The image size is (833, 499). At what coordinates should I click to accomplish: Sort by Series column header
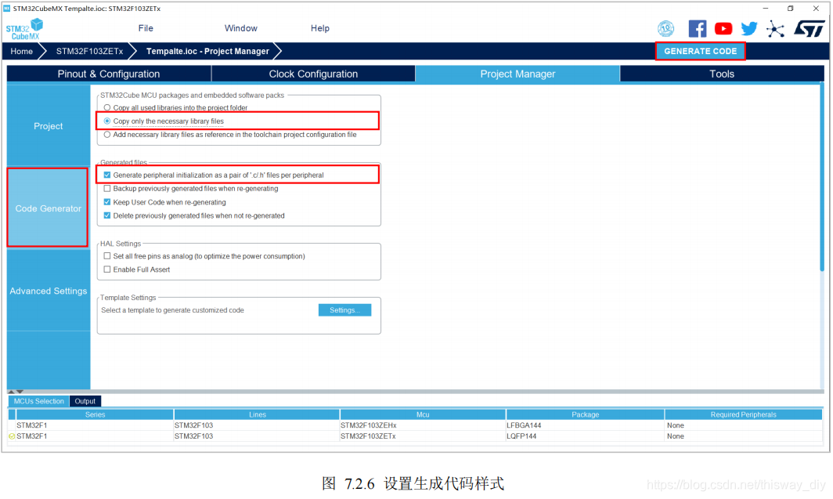click(x=95, y=415)
